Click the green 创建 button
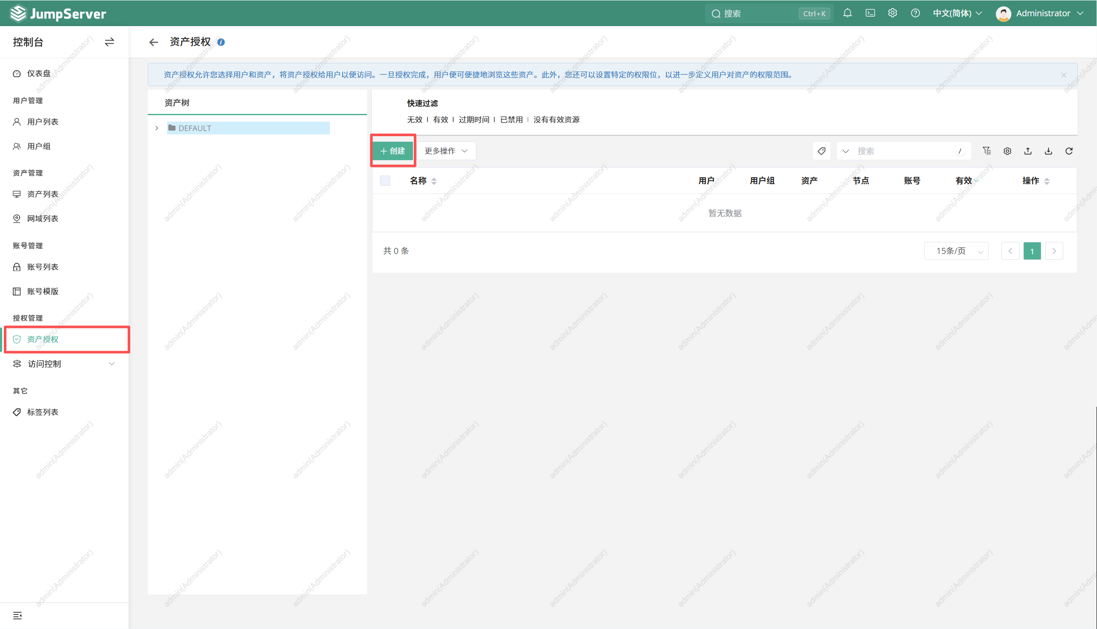Image resolution: width=1097 pixels, height=629 pixels. click(x=392, y=151)
